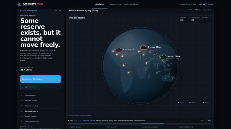Click the Pause speech button

[x=51, y=87]
